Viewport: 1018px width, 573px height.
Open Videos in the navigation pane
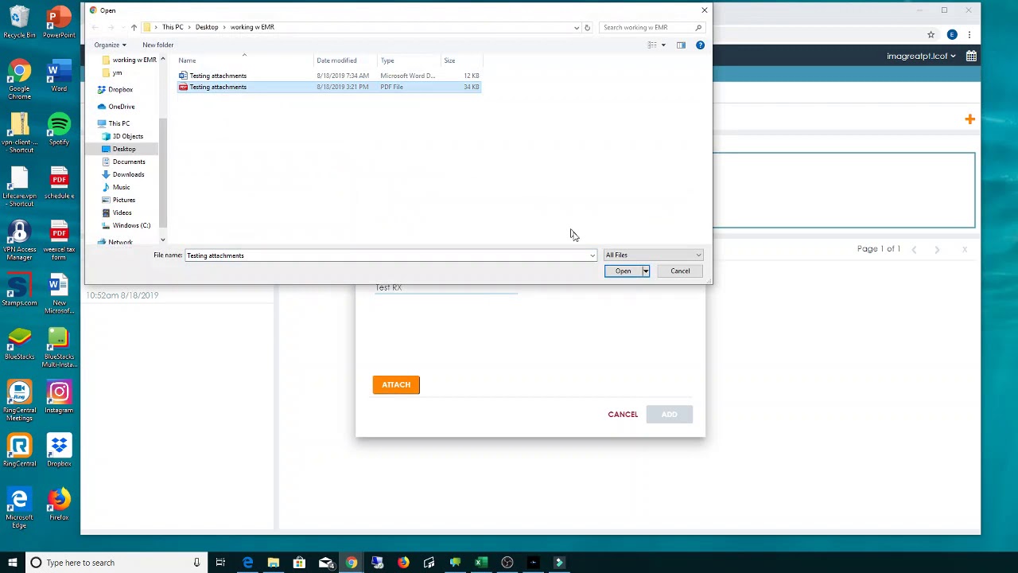point(122,212)
